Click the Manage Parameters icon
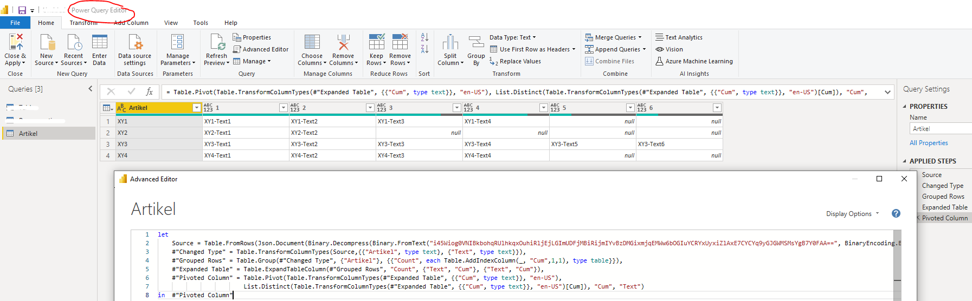Viewport: 972px width, 301px height. click(x=178, y=42)
